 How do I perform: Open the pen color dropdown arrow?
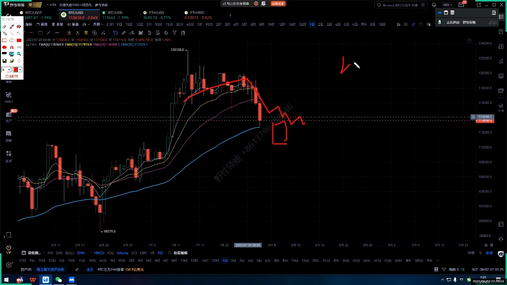point(20,69)
